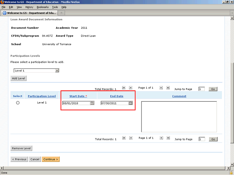Open the End Date calendar picker icon
This screenshot has width=234, height=175.
(x=131, y=103)
